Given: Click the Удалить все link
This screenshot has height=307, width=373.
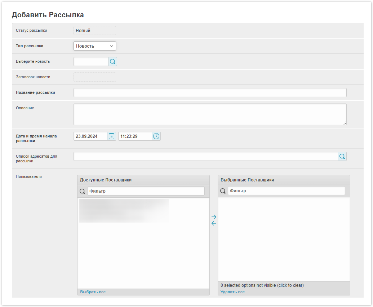Looking at the screenshot, I should coord(232,292).
